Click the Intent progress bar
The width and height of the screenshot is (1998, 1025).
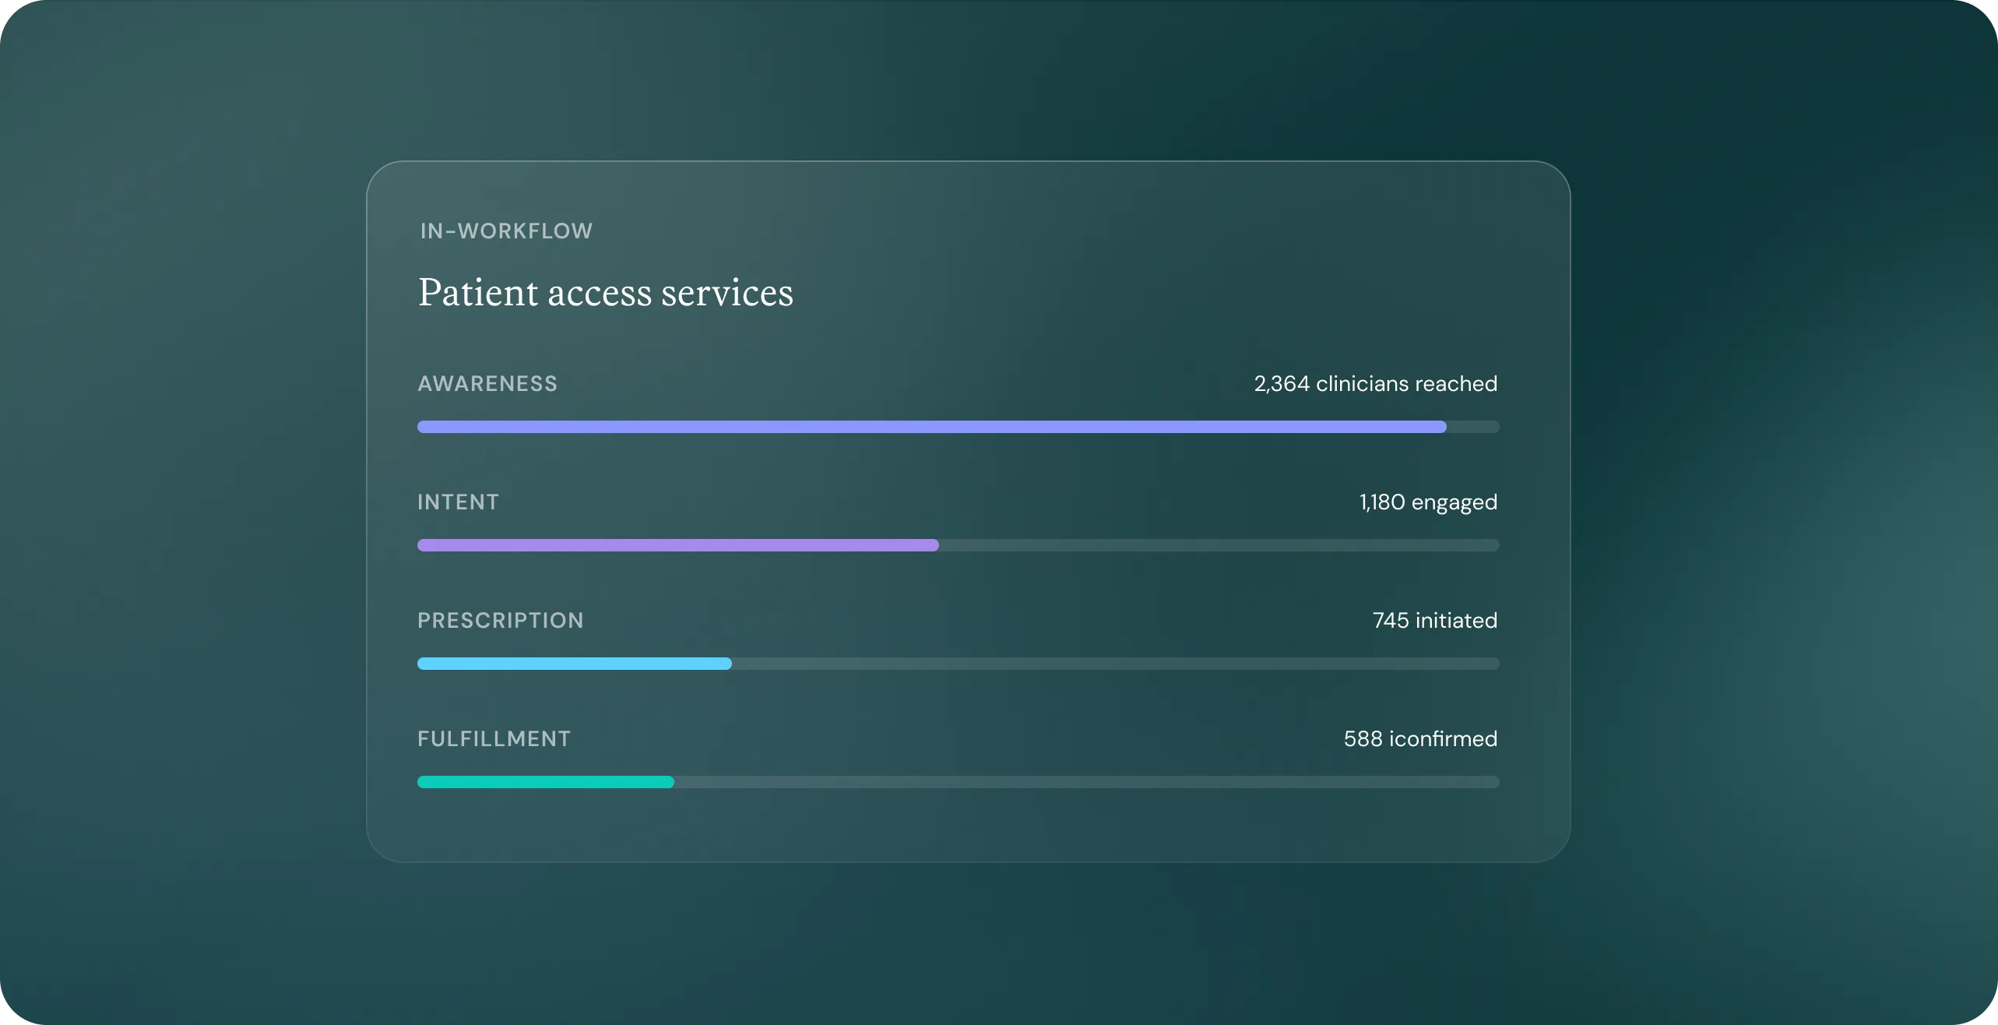click(x=958, y=545)
